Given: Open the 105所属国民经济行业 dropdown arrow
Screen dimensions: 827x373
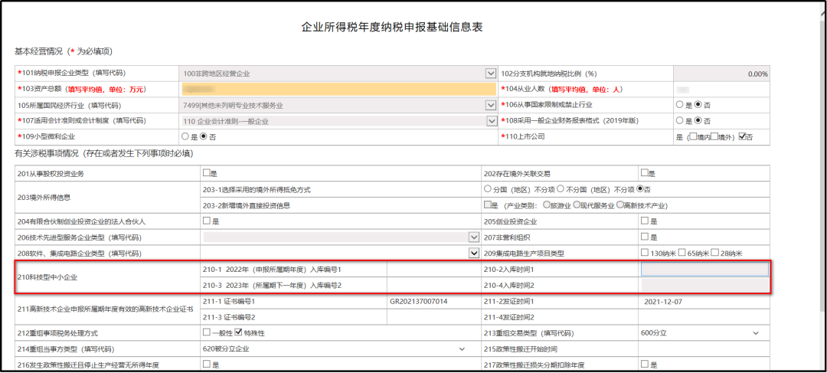Looking at the screenshot, I should pyautogui.click(x=491, y=106).
